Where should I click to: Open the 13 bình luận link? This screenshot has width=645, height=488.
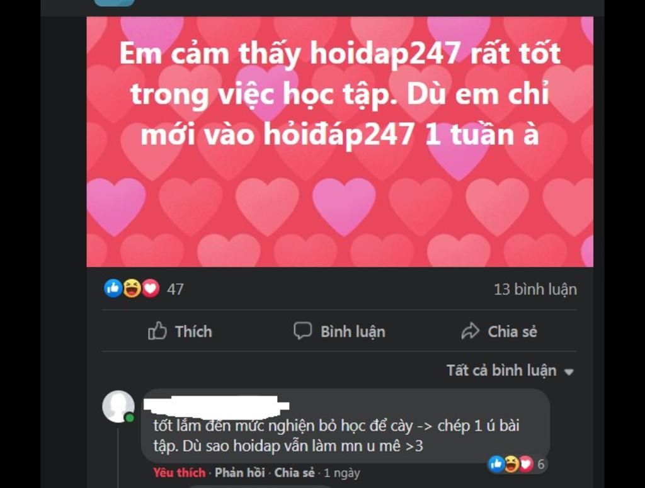pos(535,290)
